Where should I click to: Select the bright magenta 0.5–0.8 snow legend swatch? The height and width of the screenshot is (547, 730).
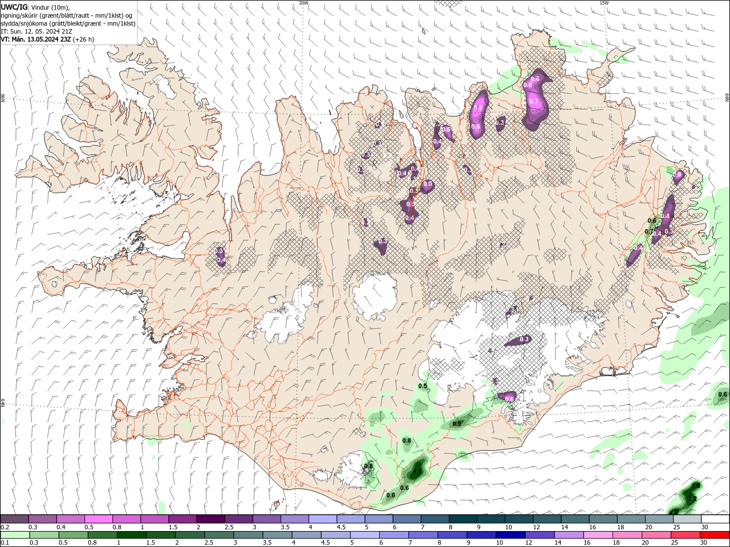pyautogui.click(x=98, y=519)
